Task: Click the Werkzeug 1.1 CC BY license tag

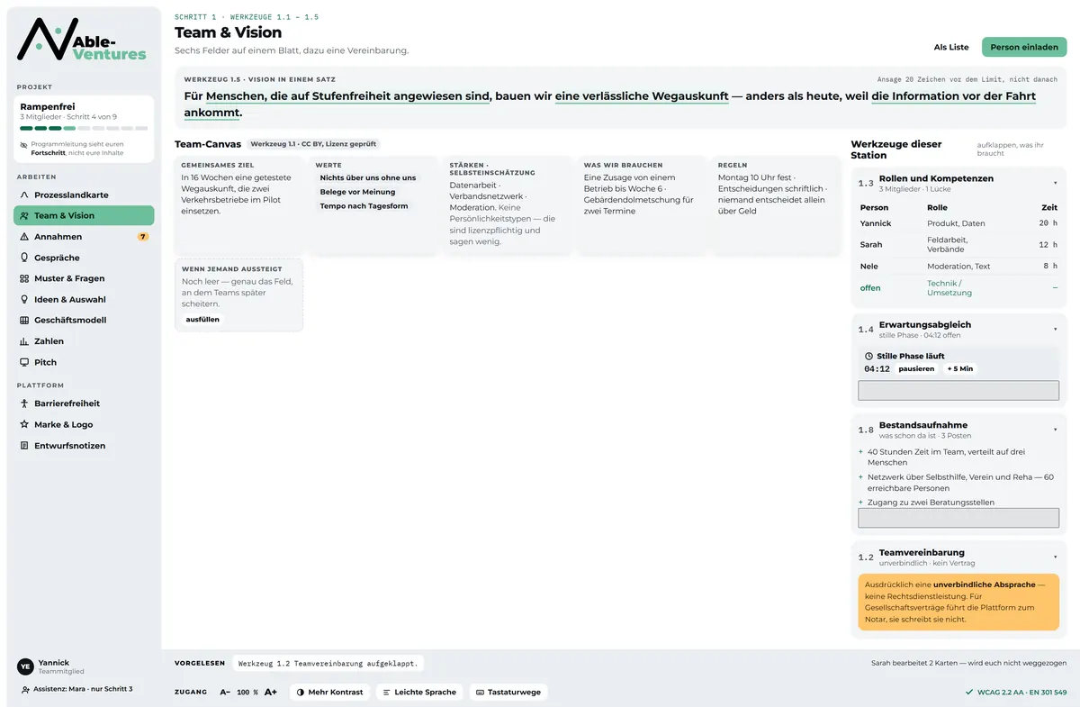Action: (314, 144)
